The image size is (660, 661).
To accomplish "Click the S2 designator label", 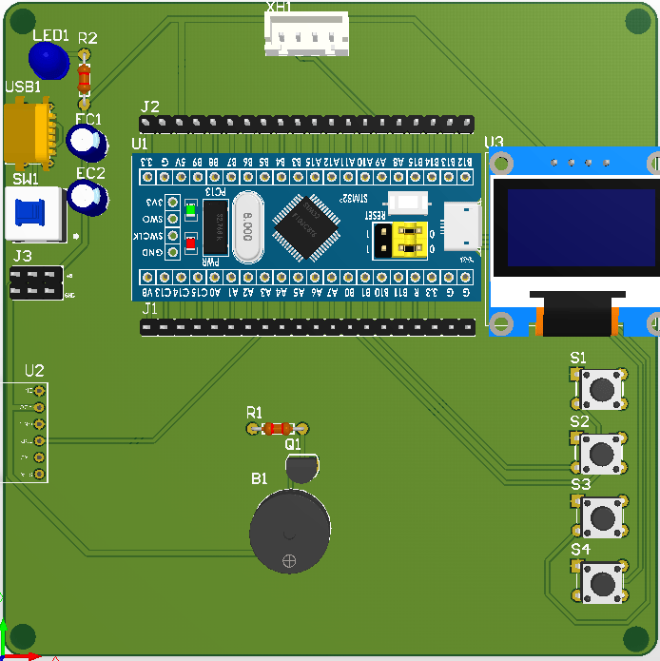I will (579, 421).
